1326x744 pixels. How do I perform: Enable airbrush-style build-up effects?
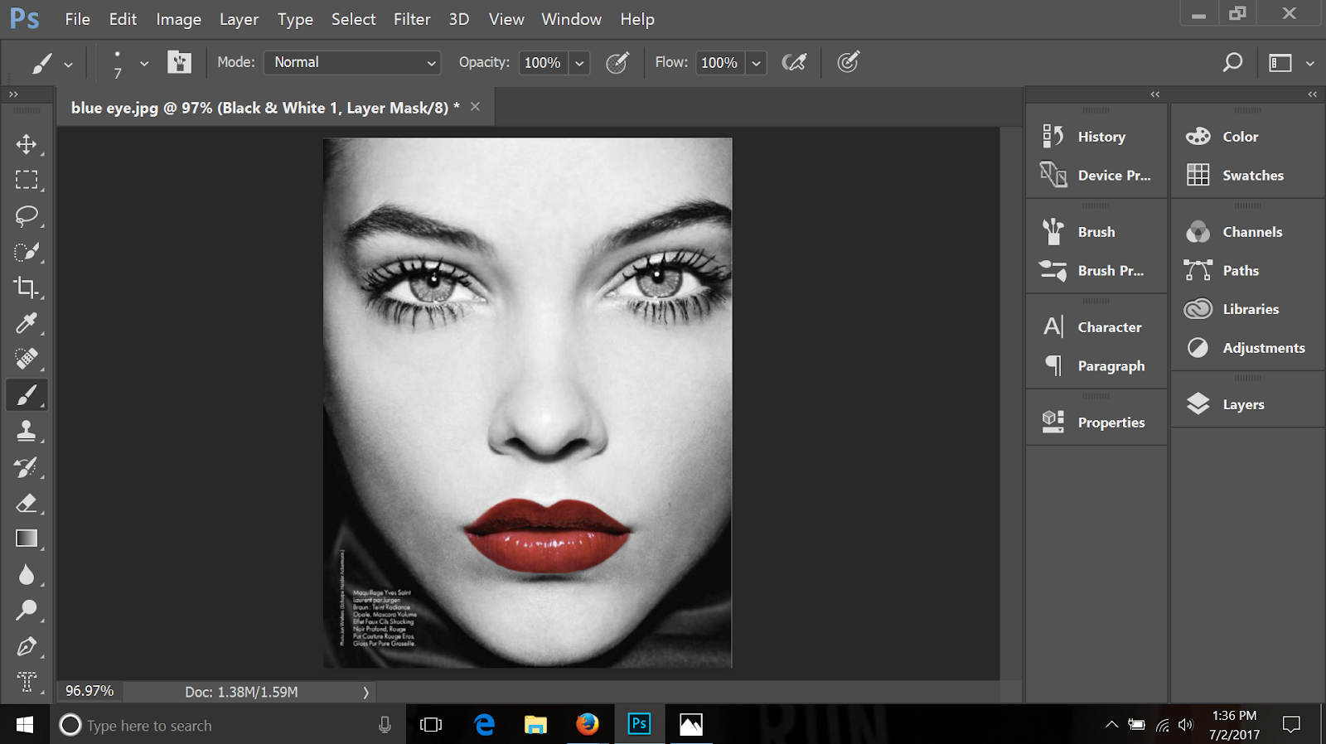click(x=794, y=62)
